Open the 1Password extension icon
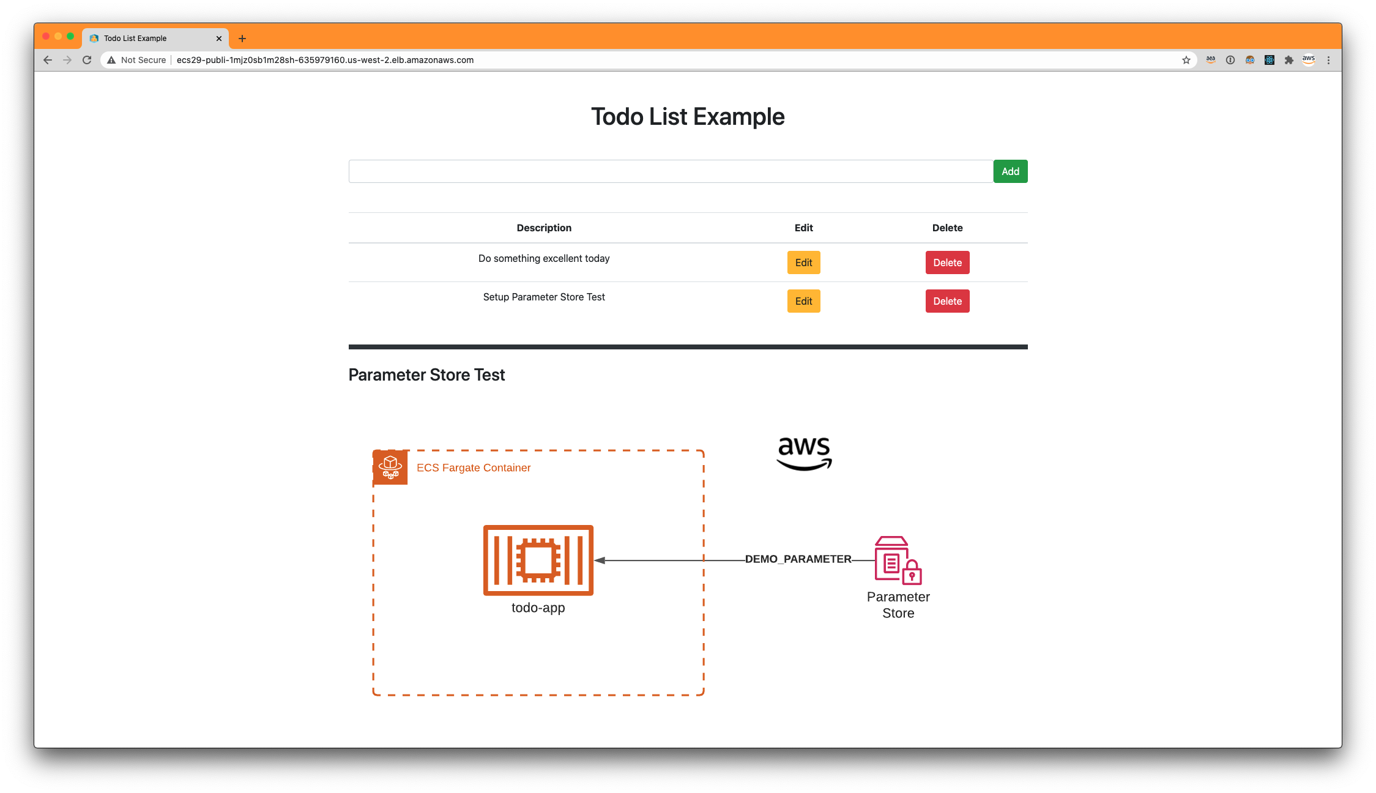 coord(1230,60)
